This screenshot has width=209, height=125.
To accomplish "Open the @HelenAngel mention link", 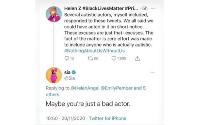I will coord(85,88).
